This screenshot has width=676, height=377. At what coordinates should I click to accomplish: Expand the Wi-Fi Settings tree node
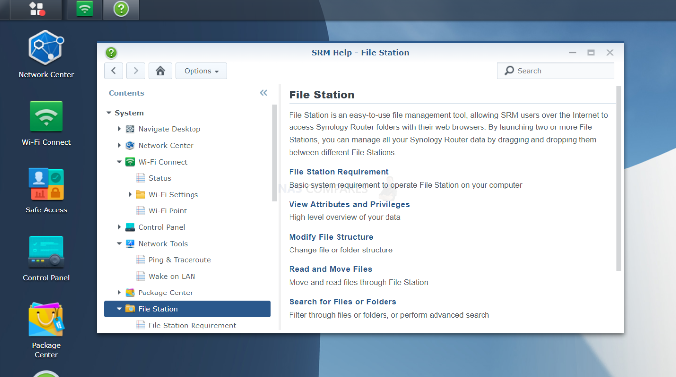(130, 194)
